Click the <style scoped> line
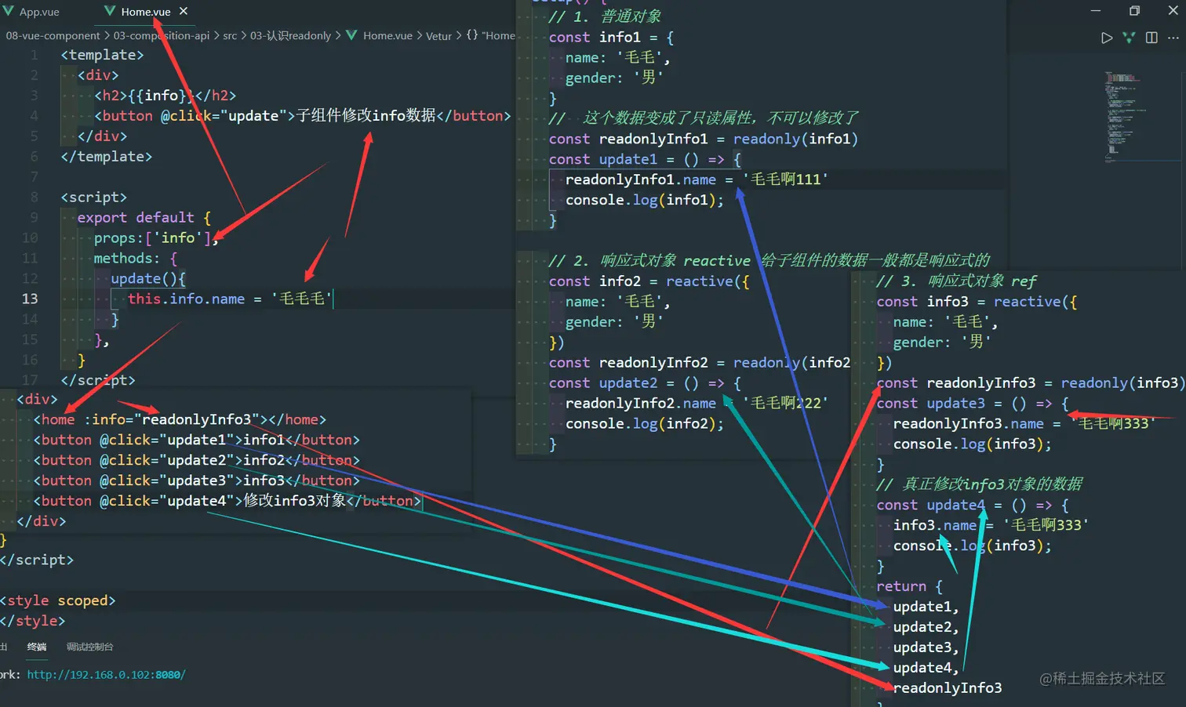 [58, 600]
